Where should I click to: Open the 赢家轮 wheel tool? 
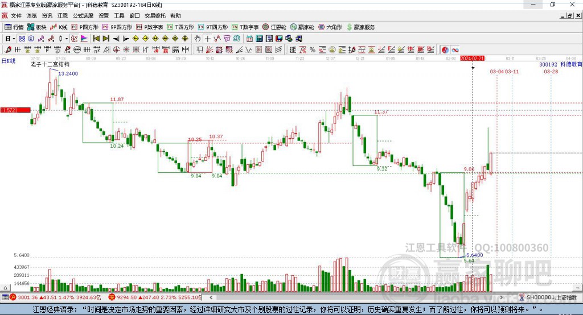(302, 27)
